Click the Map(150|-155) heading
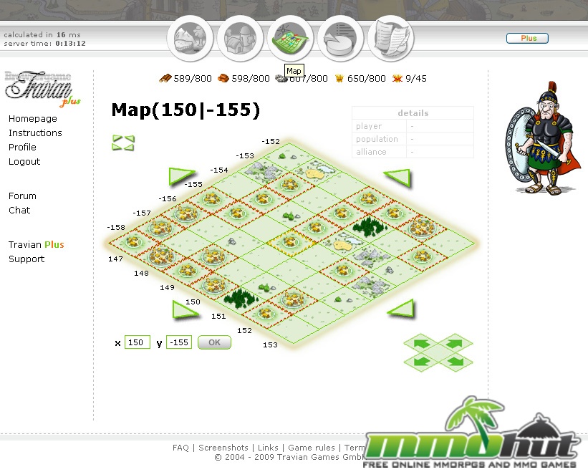The image size is (588, 472). point(185,110)
